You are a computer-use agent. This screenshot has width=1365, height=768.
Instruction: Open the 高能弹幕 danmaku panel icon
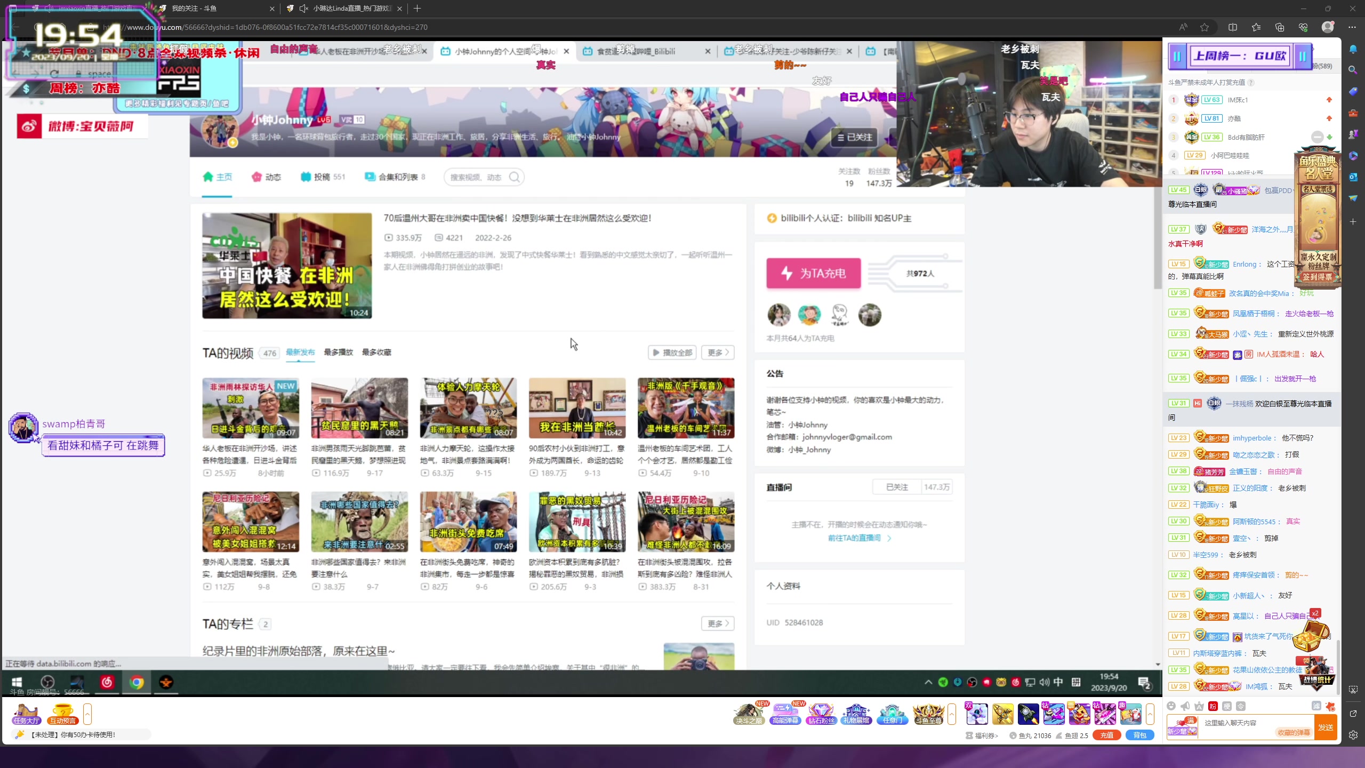point(785,713)
